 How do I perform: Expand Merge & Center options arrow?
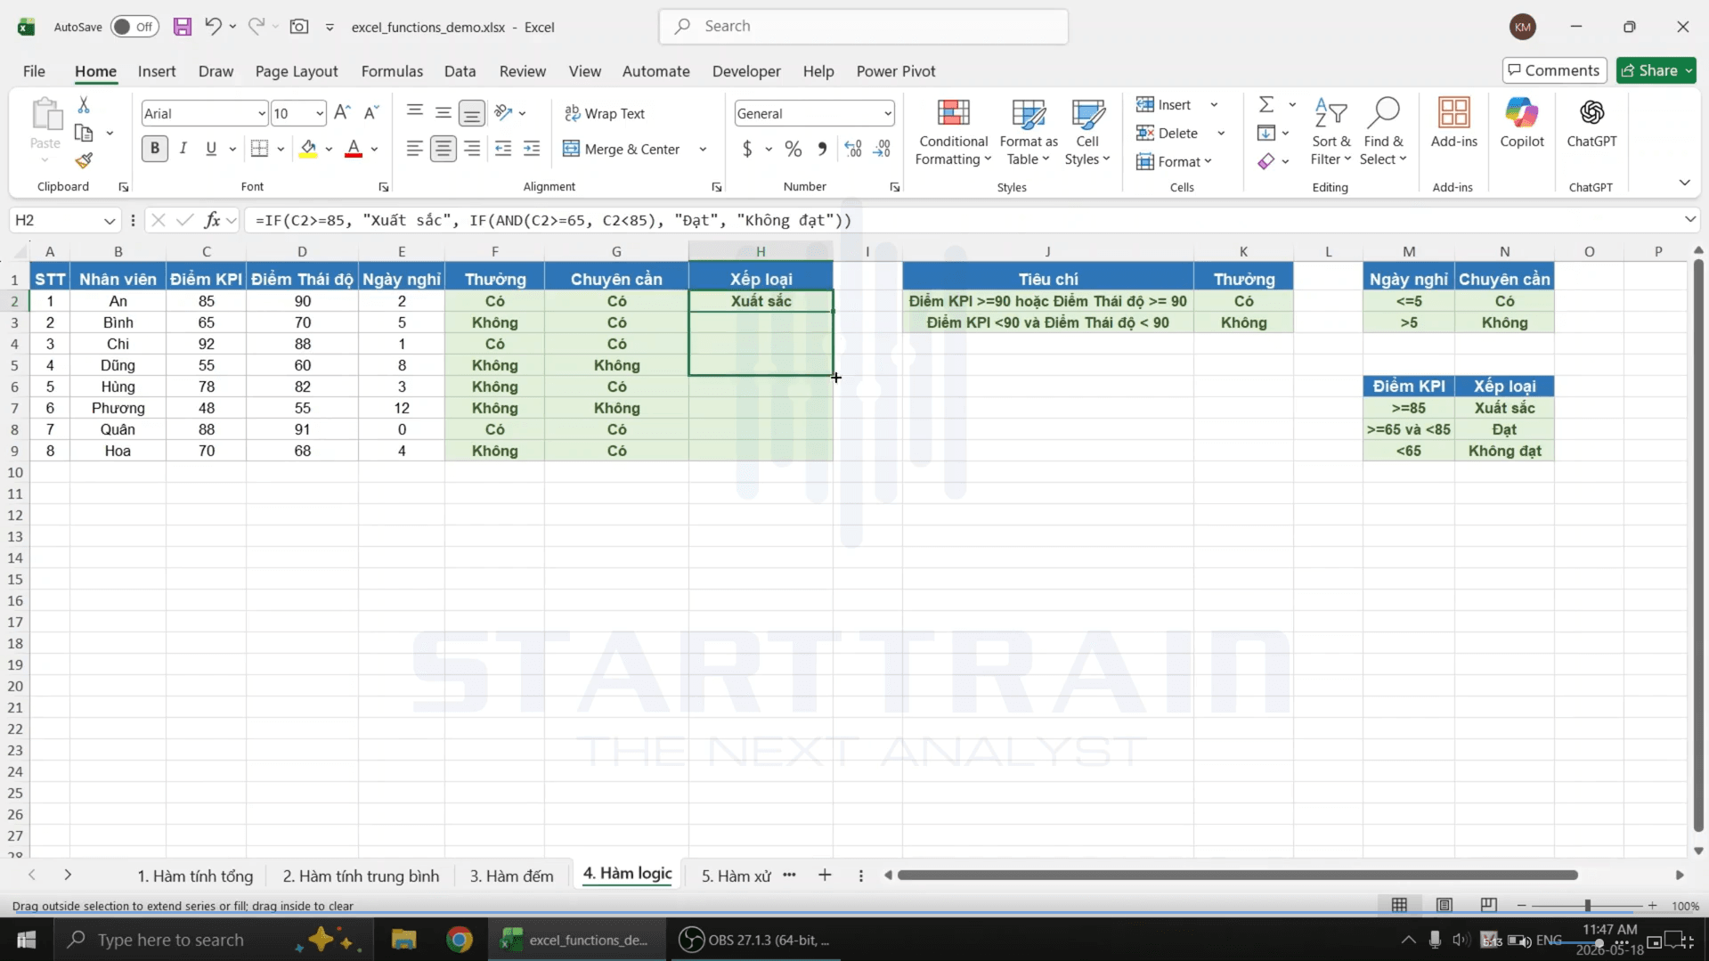[703, 150]
